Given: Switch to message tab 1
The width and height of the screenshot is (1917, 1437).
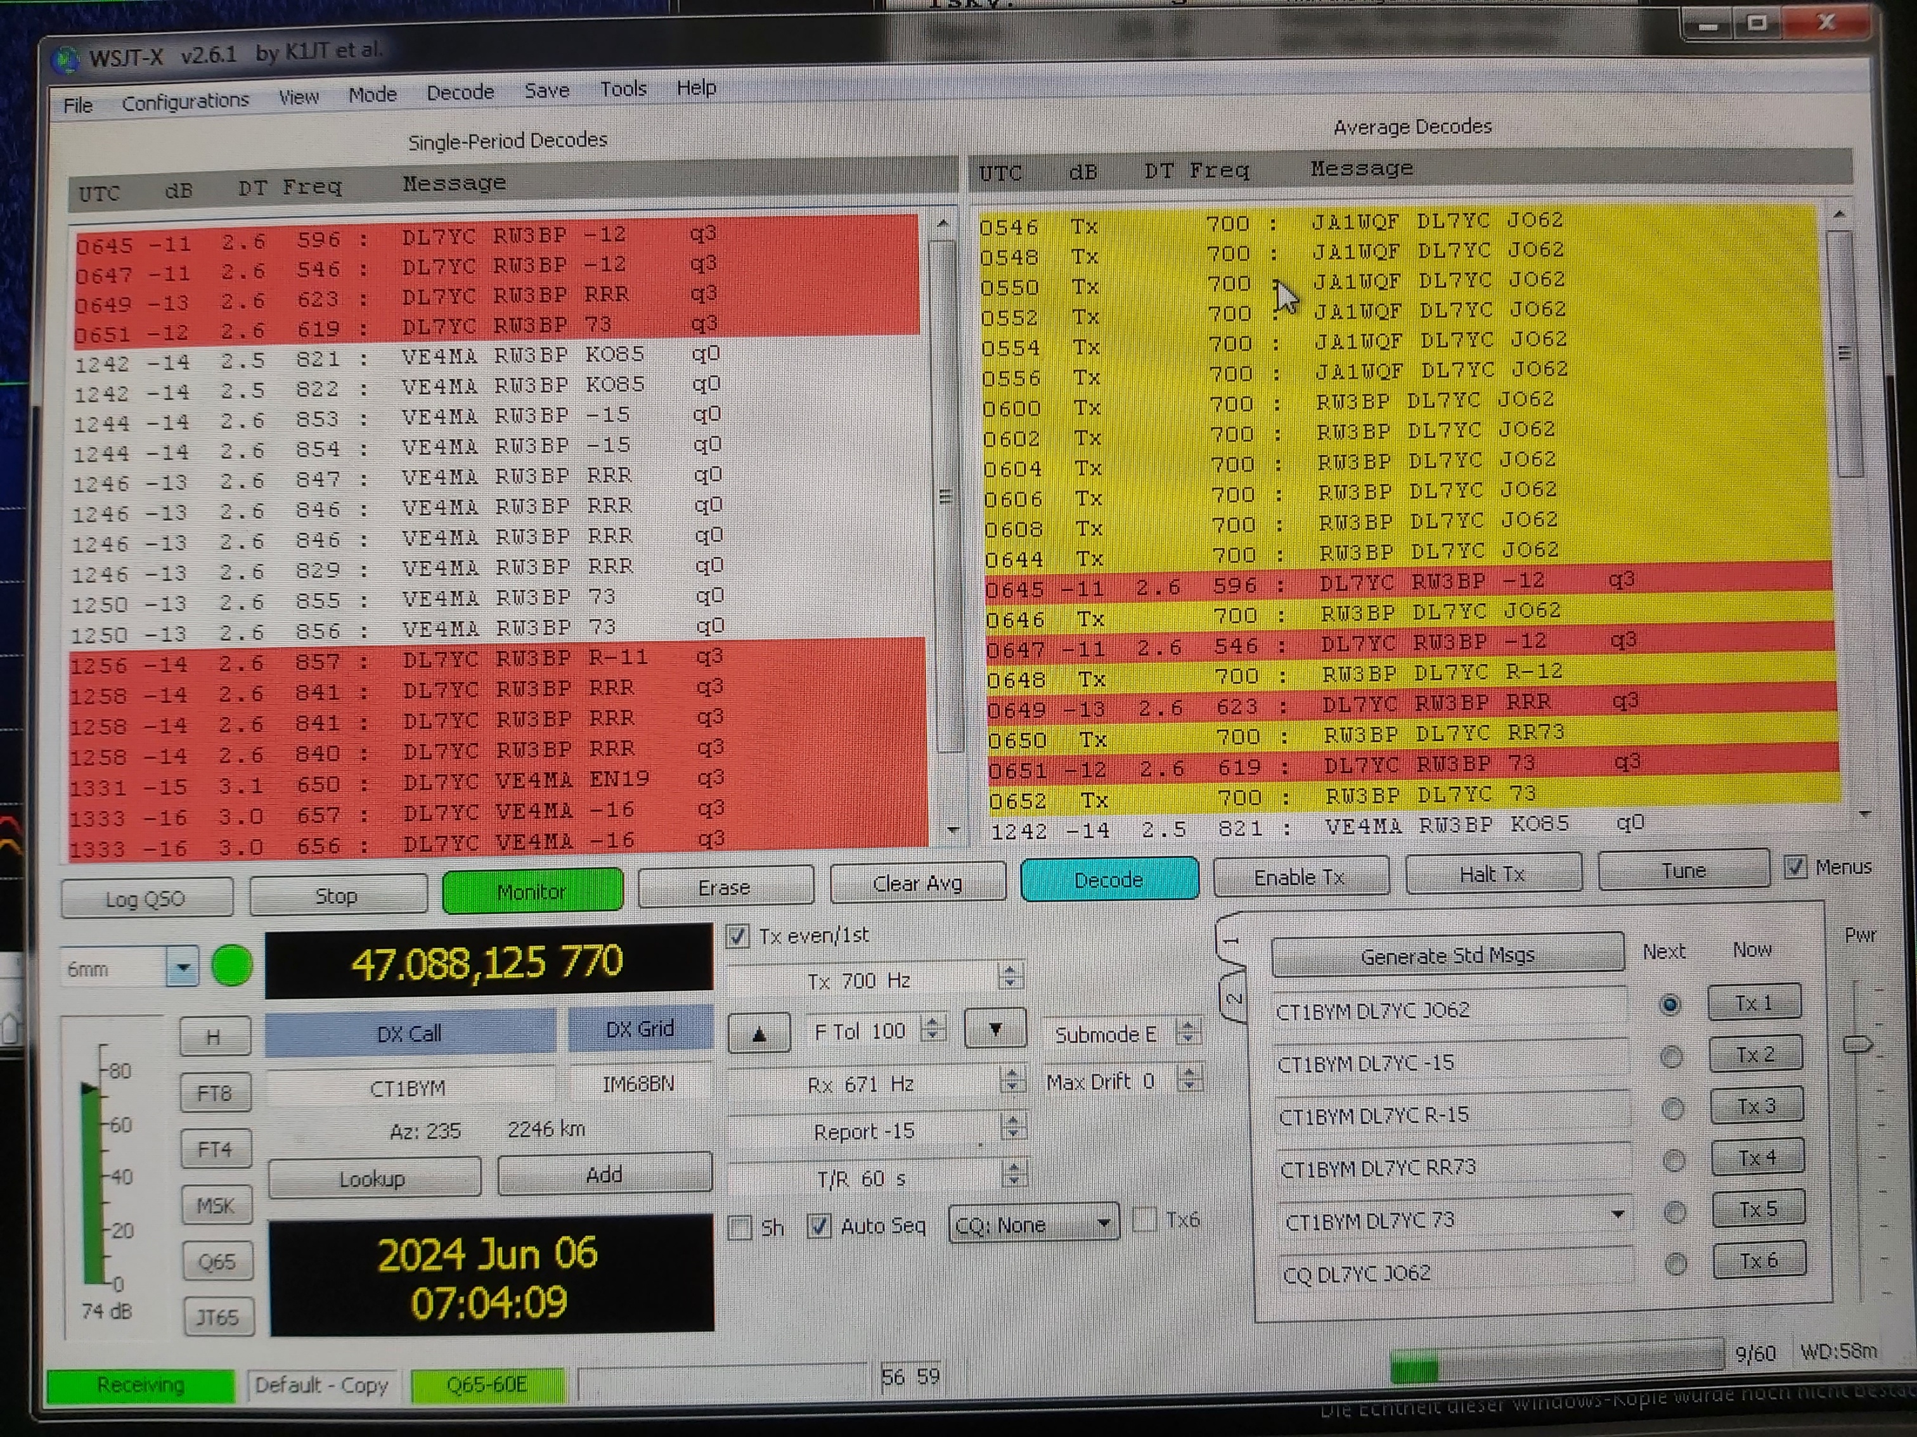Looking at the screenshot, I should click(1230, 940).
